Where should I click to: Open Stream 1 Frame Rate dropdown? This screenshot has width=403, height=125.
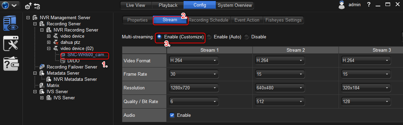pos(194,74)
